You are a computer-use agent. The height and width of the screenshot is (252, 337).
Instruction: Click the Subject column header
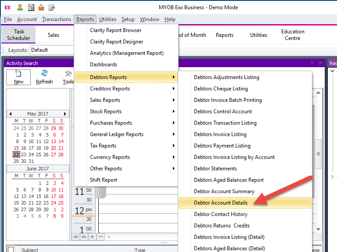pyautogui.click(x=77, y=249)
